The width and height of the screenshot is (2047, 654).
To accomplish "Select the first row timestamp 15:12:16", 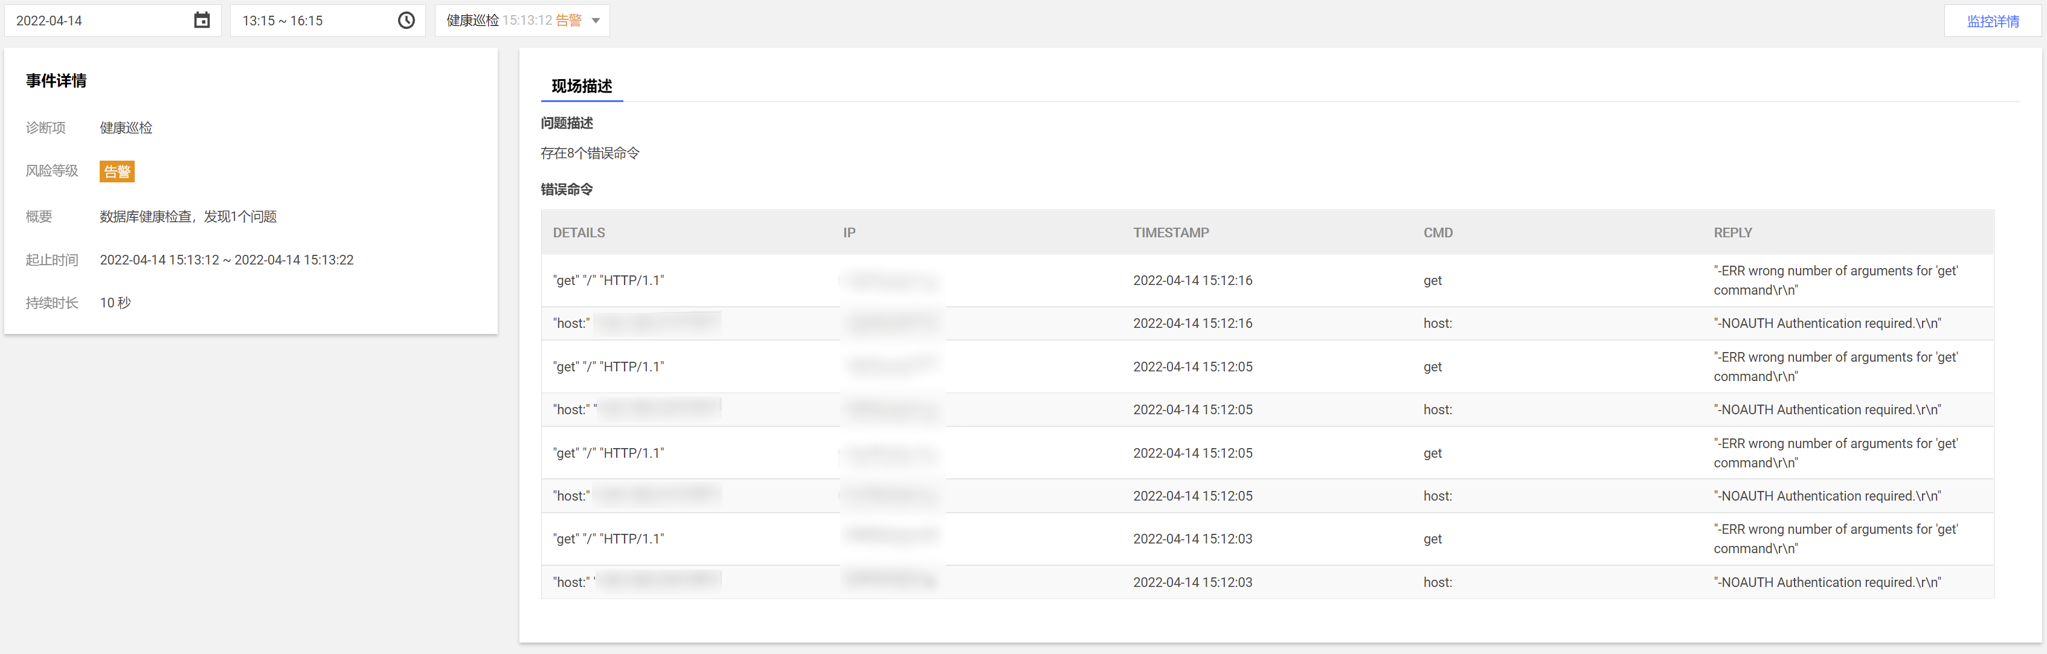I will pyautogui.click(x=1192, y=281).
